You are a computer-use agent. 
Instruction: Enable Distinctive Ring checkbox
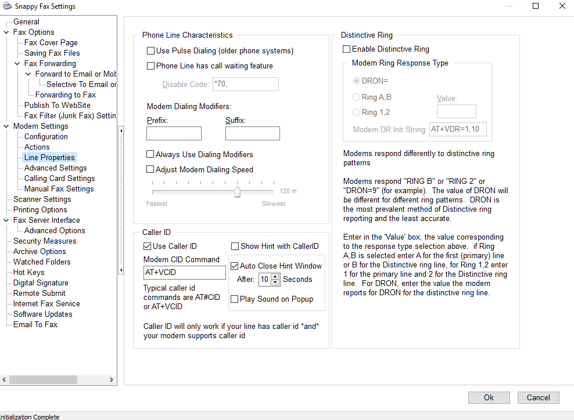[x=346, y=49]
